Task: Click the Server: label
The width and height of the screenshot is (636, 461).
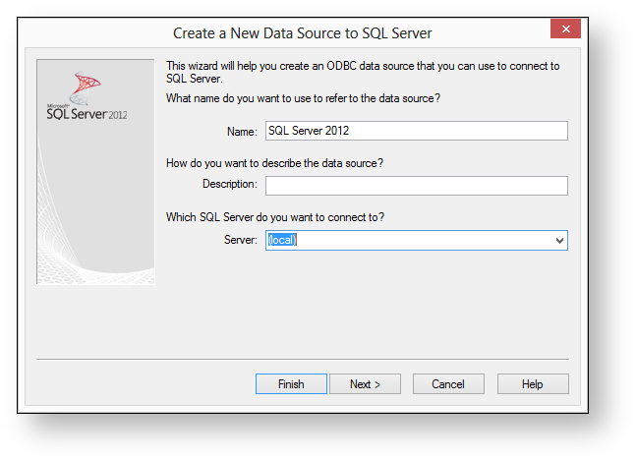Action: coord(241,240)
